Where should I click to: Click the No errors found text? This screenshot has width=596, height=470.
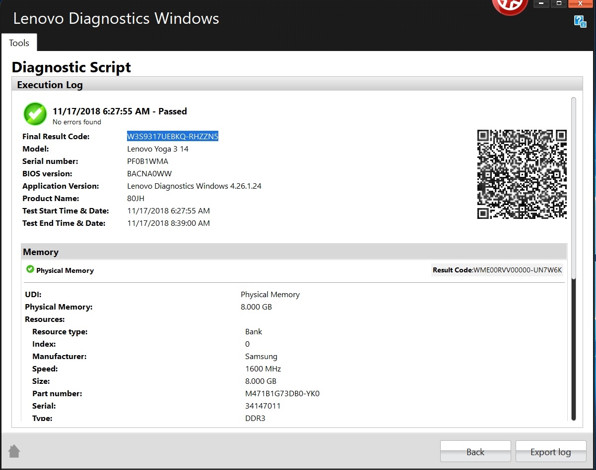point(77,122)
